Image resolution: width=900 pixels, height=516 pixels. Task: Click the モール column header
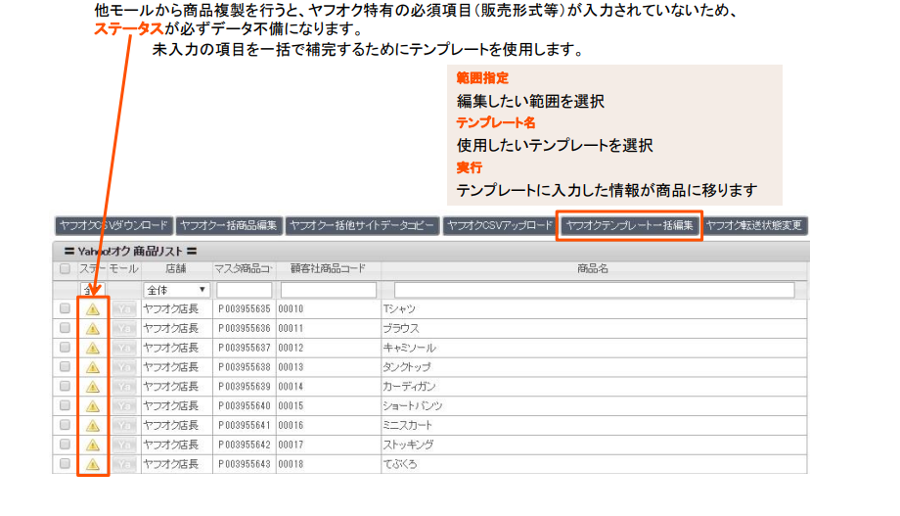click(x=123, y=268)
